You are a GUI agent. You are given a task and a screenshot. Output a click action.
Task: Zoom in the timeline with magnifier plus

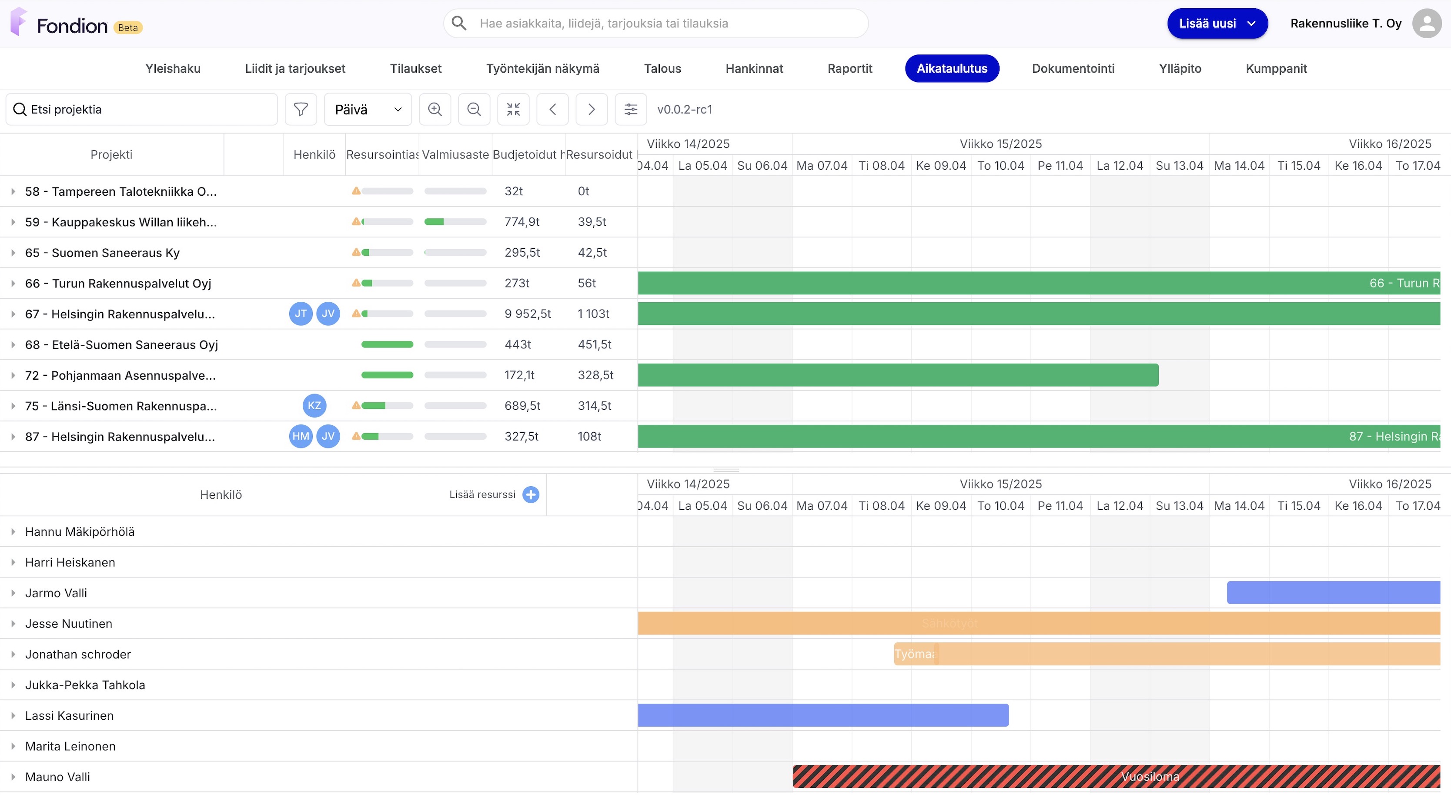pos(435,109)
